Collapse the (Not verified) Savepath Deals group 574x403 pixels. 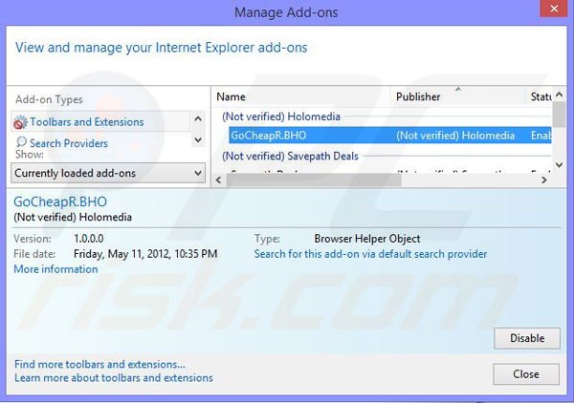click(x=290, y=156)
